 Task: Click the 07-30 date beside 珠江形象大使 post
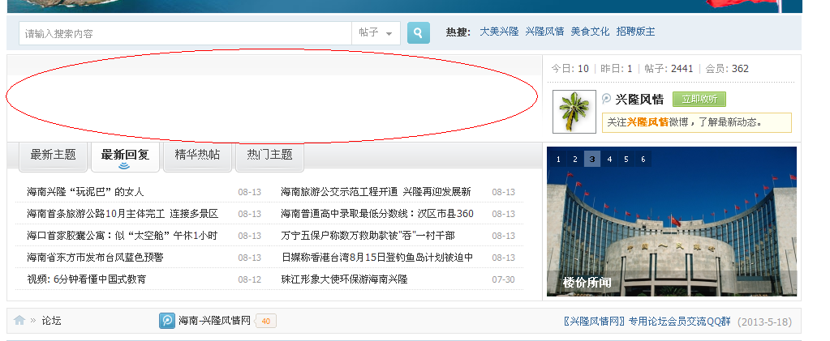pyautogui.click(x=503, y=279)
